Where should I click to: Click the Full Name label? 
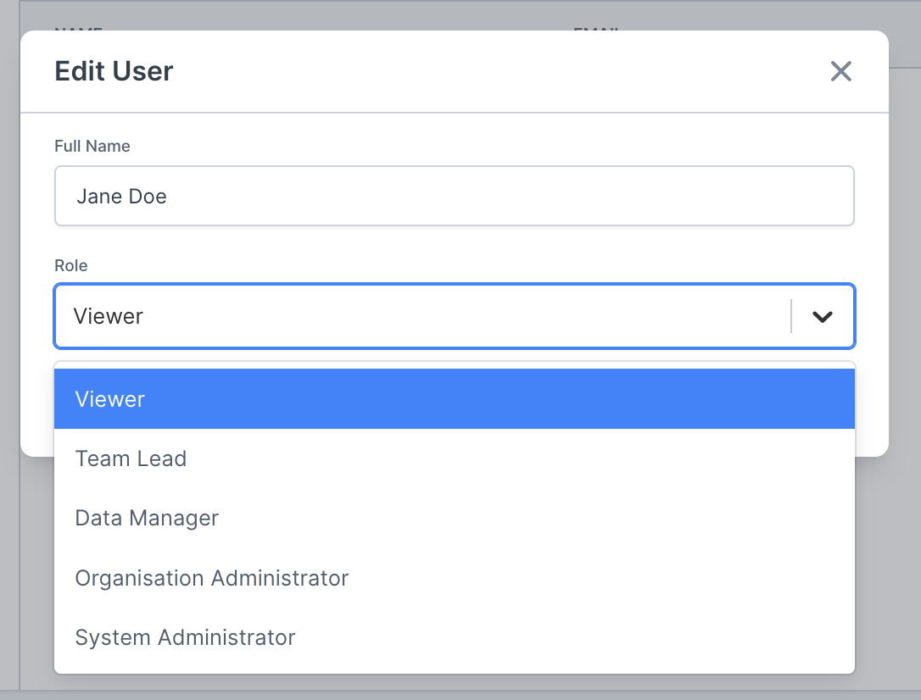tap(92, 147)
